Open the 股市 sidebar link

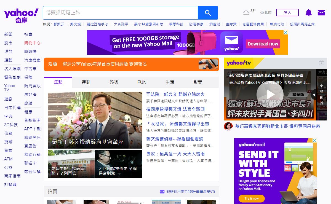8,43
